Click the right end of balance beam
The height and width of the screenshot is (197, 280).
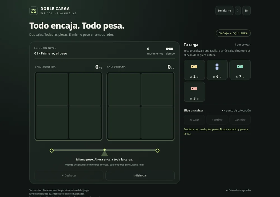tap(157, 150)
